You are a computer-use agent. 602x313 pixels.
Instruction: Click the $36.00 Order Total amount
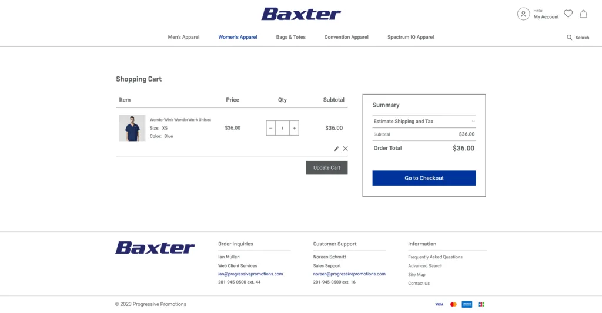point(463,148)
